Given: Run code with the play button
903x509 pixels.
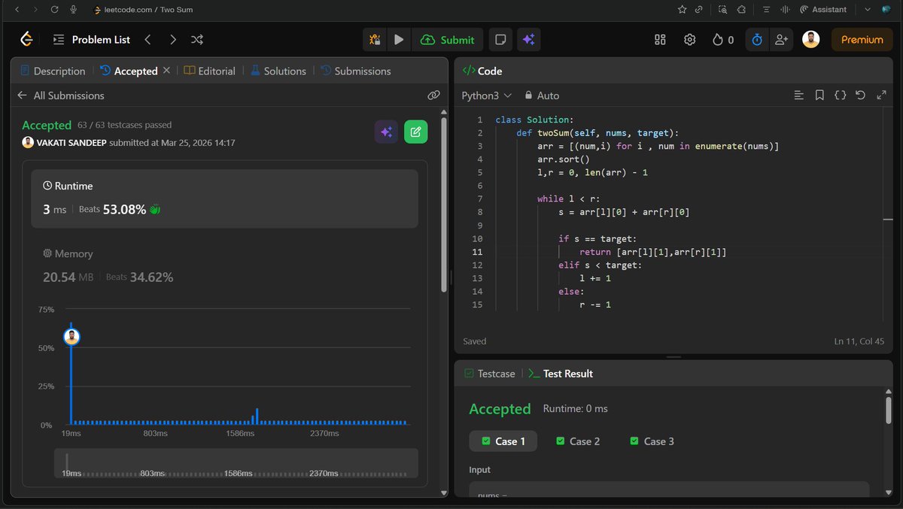Looking at the screenshot, I should 399,40.
